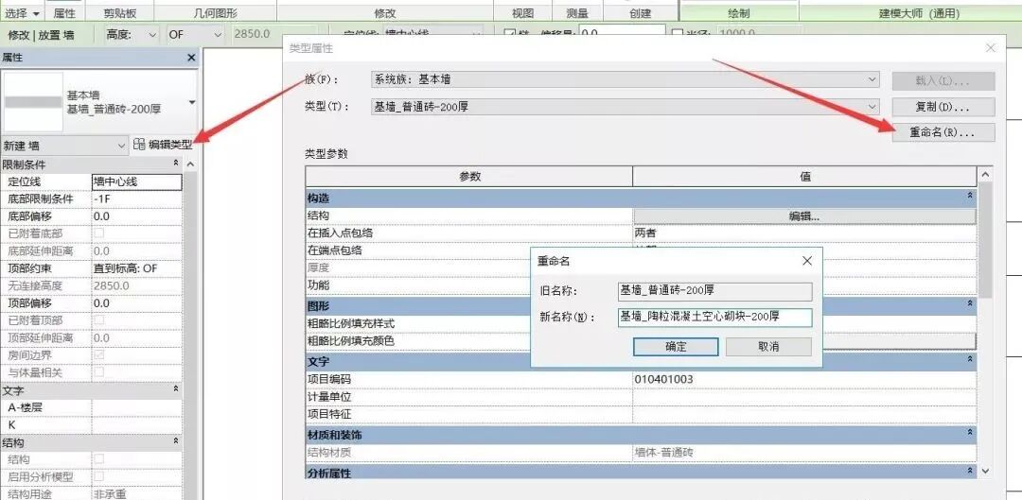Click the Properties palette scrollbar up arrow
1022x500 pixels.
click(x=190, y=164)
